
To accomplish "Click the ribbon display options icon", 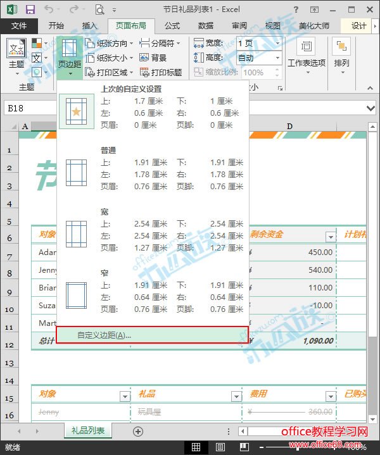I will pyautogui.click(x=314, y=9).
